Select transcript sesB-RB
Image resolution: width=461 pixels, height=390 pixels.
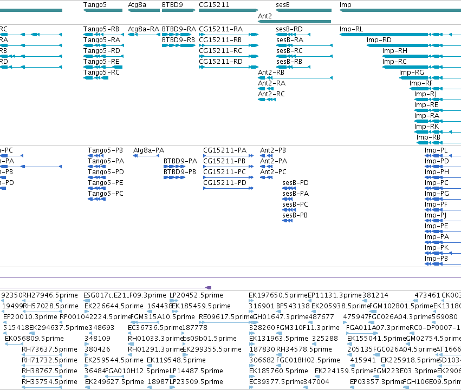pyautogui.click(x=293, y=67)
